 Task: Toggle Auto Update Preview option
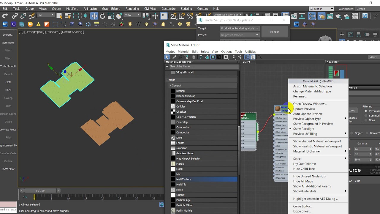[308, 114]
